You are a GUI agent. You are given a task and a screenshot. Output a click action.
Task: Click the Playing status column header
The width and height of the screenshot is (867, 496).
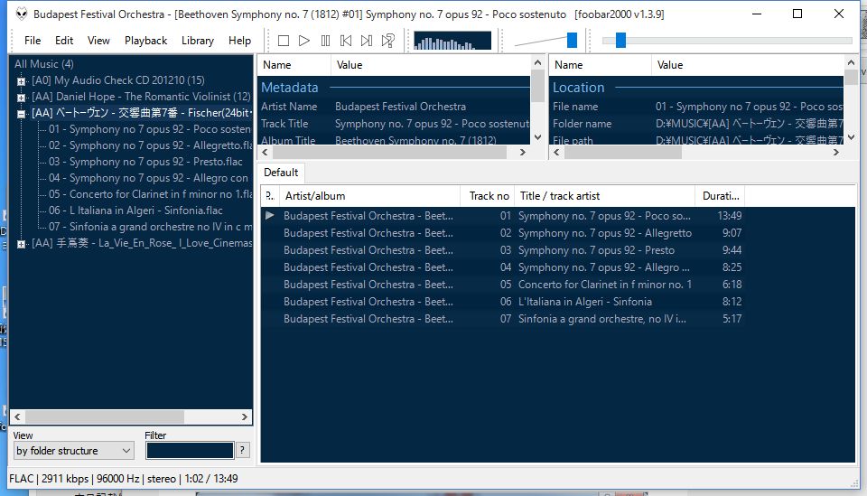tap(270, 196)
